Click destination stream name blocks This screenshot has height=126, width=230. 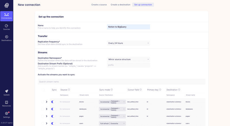(x=188, y=102)
